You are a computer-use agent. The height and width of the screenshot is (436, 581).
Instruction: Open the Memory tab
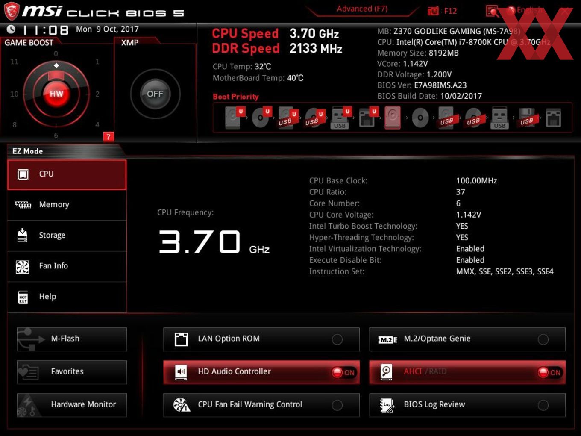(x=67, y=205)
